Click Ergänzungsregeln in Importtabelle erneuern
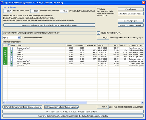 [61, 107]
